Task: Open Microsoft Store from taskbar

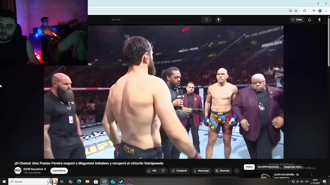Action: click(96, 182)
